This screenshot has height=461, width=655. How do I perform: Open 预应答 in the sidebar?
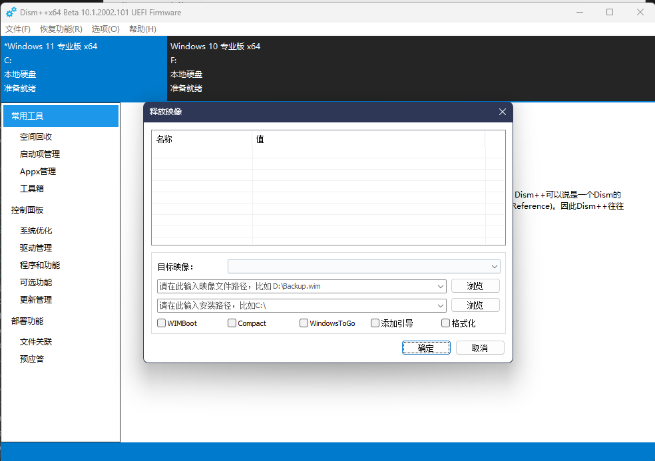tap(32, 359)
